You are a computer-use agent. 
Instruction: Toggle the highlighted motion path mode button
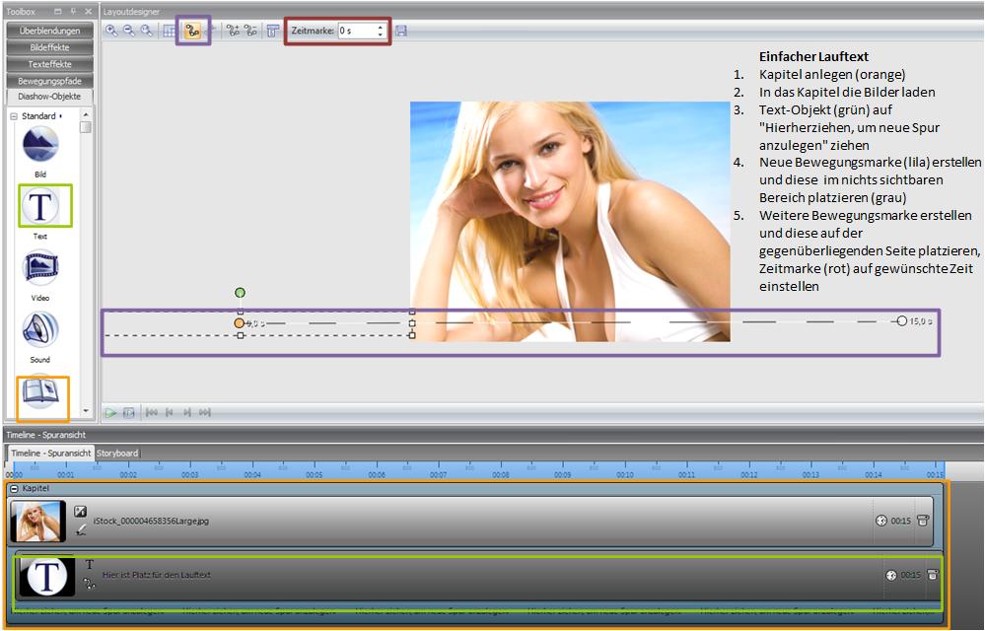click(192, 31)
